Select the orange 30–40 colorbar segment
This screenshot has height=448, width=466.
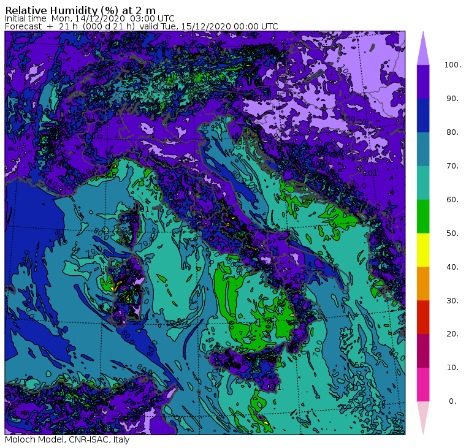pyautogui.click(x=423, y=284)
